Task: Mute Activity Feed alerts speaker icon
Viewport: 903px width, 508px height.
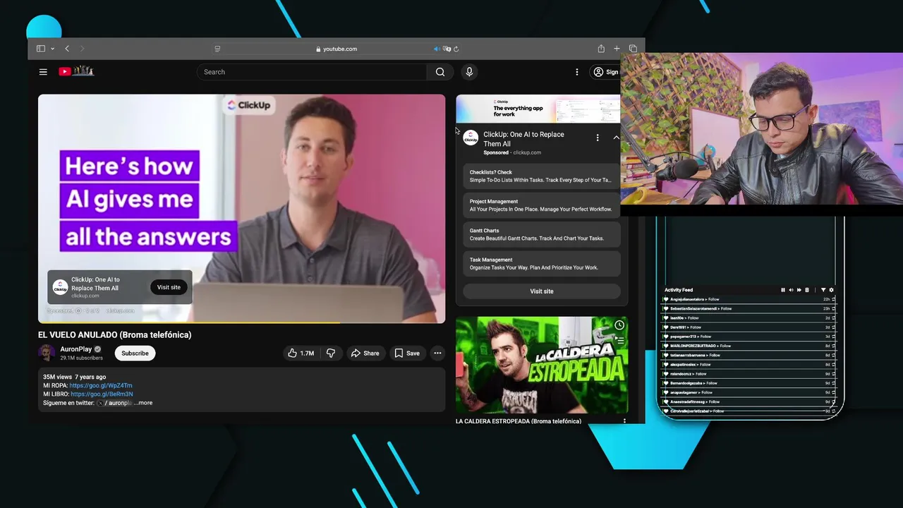Action: (x=791, y=290)
